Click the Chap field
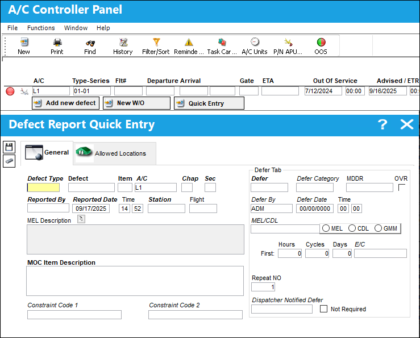The height and width of the screenshot is (338, 420). pos(187,187)
